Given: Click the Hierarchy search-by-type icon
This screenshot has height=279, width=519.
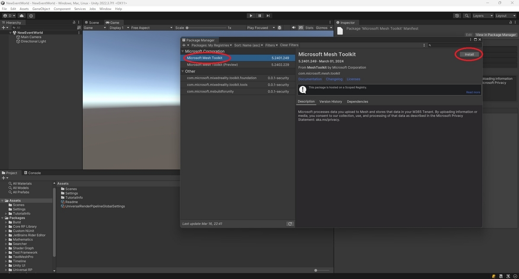Looking at the screenshot, I should [79, 27].
